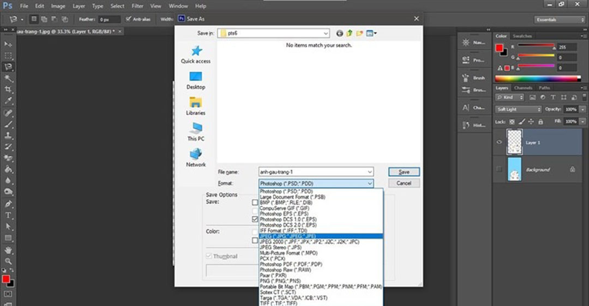Open the Image menu
The width and height of the screenshot is (589, 306).
[58, 6]
